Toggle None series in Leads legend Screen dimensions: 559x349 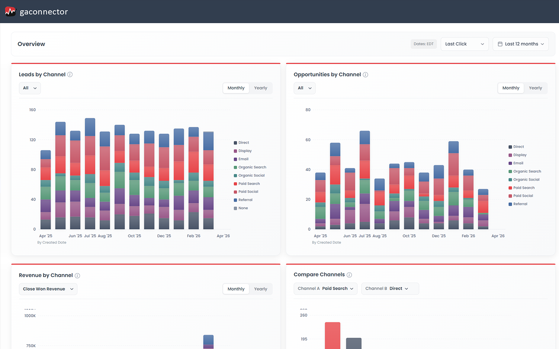pos(241,208)
